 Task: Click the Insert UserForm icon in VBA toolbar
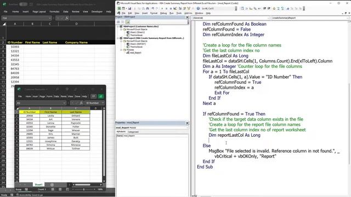coord(123,9)
